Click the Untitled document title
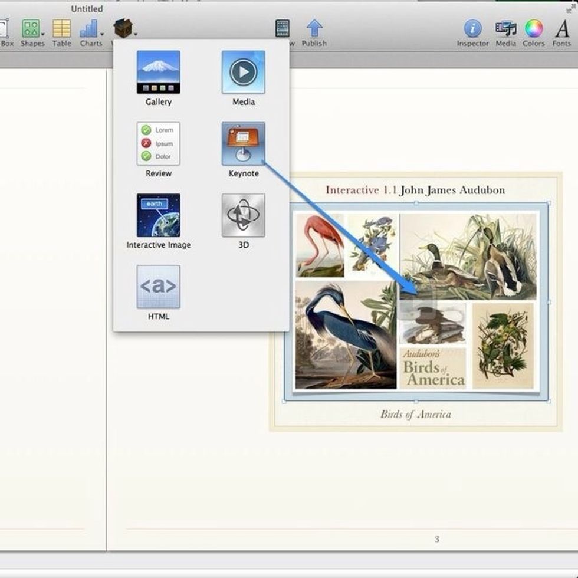 (x=87, y=9)
